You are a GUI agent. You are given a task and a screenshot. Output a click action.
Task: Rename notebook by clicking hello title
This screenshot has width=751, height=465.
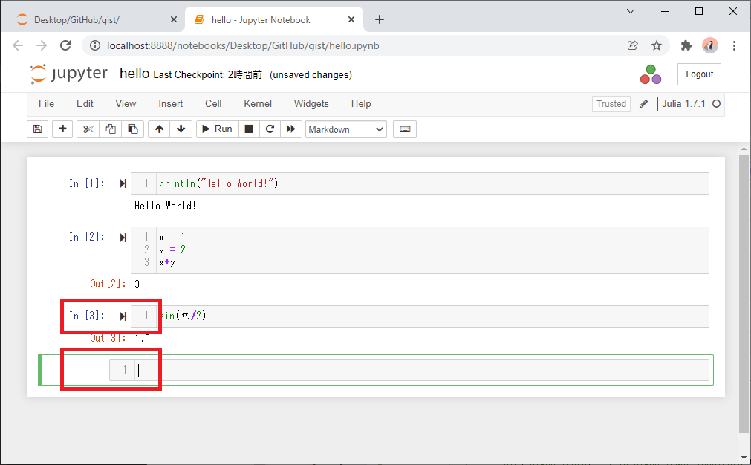pos(134,74)
